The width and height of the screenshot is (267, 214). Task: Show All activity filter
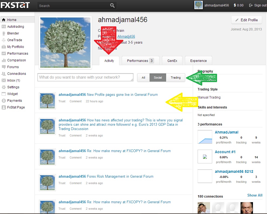click(x=143, y=78)
